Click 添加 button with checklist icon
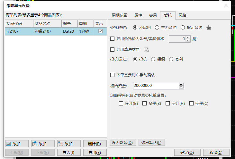Viewport: 235px width, 159px height. tap(43, 144)
